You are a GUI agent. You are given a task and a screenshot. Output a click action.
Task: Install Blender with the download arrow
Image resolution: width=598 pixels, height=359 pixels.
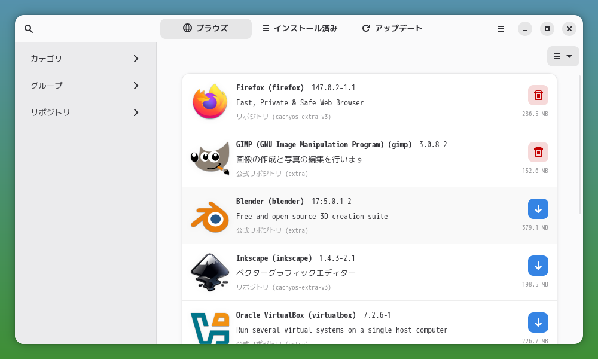click(x=538, y=209)
